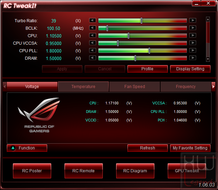
Task: Switch to the Temperature tab
Action: pos(83,87)
